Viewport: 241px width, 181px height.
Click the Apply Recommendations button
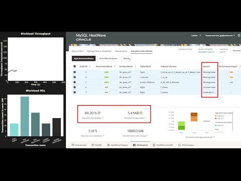pyautogui.click(x=84, y=58)
